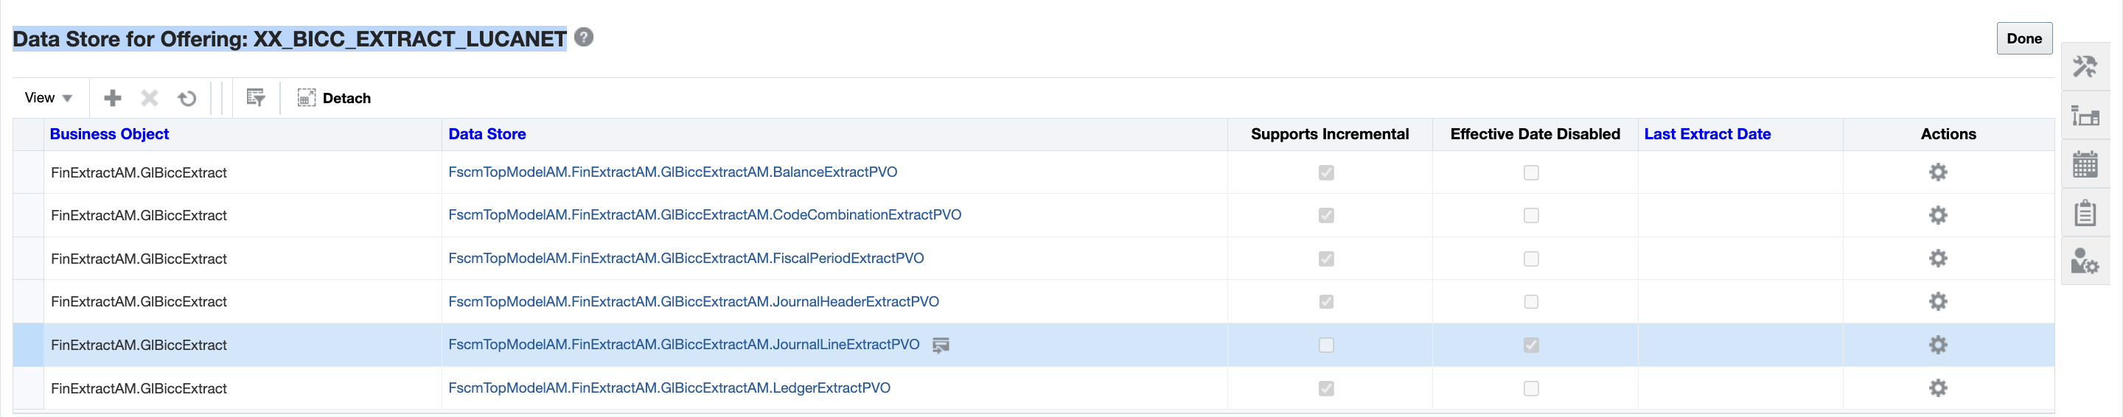This screenshot has width=2123, height=417.
Task: Sort by the Business Object column header
Action: click(110, 134)
